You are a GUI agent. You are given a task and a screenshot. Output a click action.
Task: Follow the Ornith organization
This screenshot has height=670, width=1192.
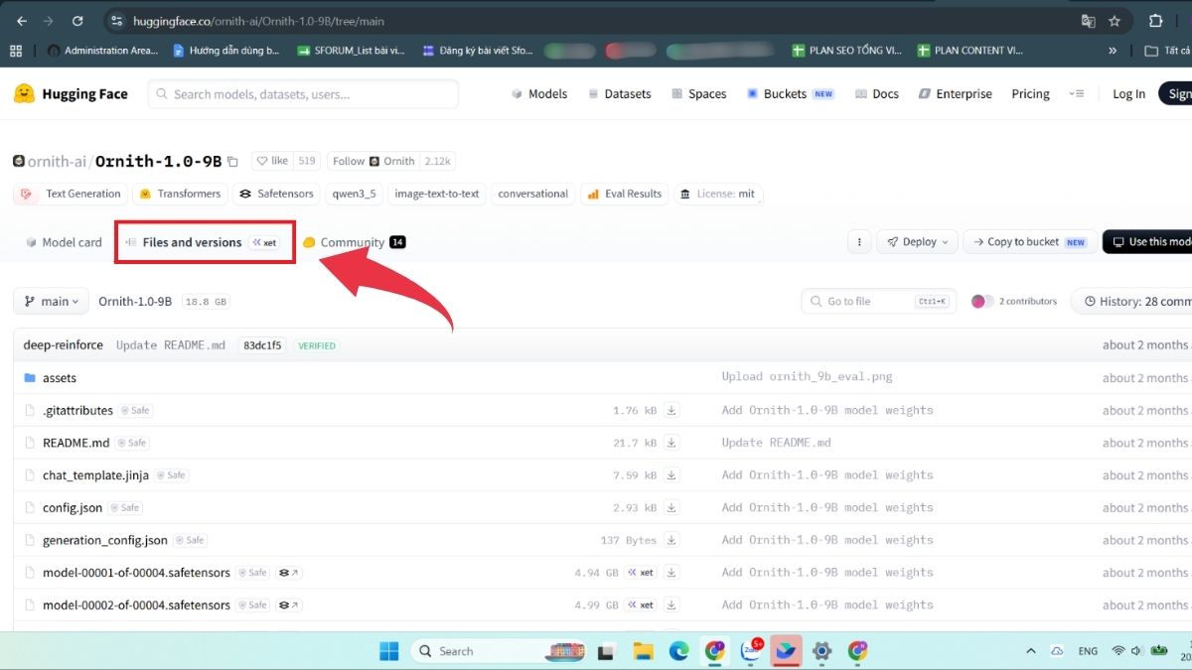point(373,161)
